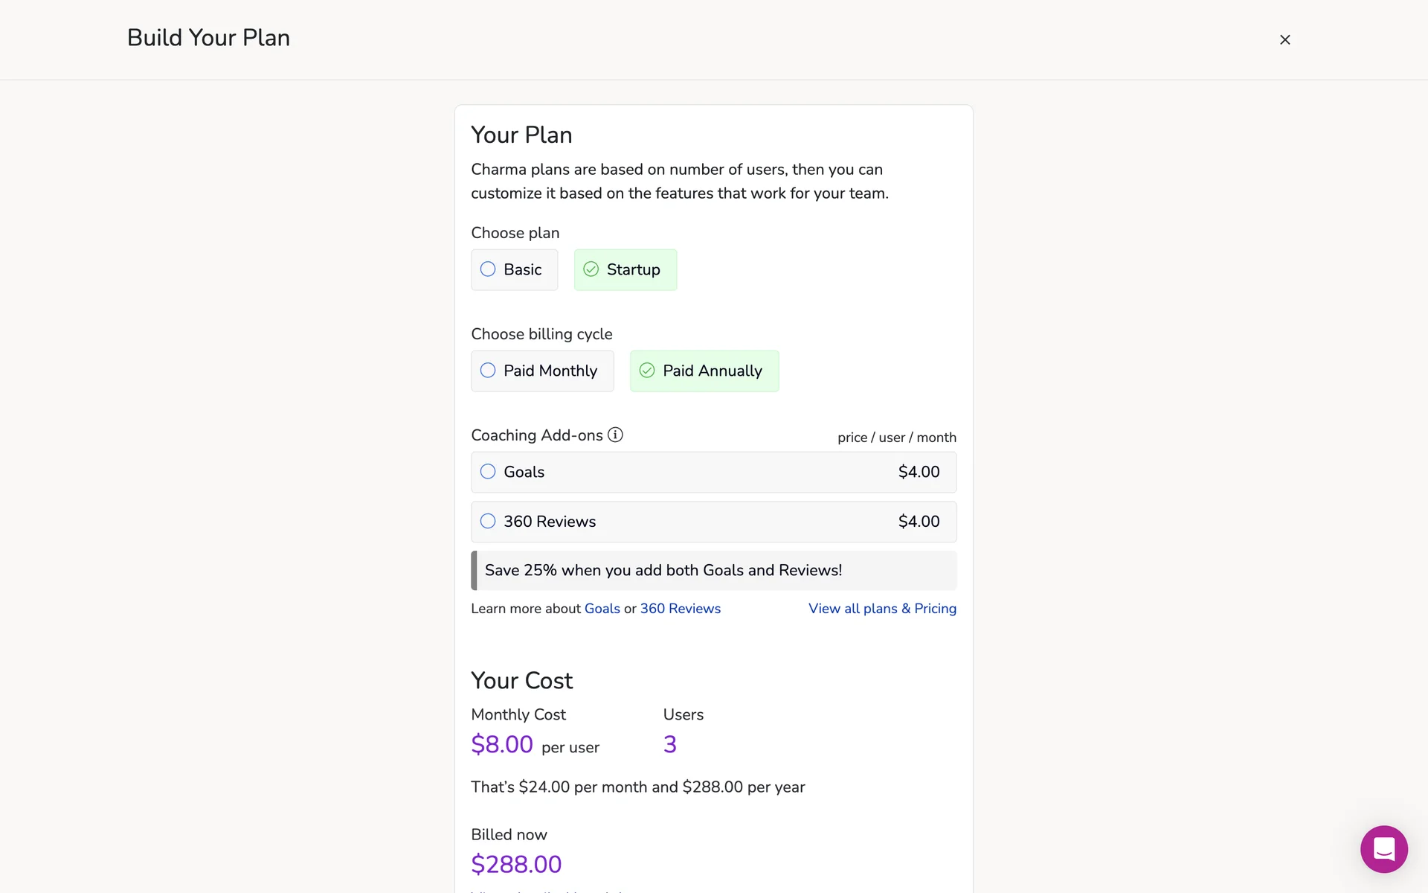Choose the Paid Monthly billing cycle
This screenshot has height=893, width=1428.
pos(542,371)
